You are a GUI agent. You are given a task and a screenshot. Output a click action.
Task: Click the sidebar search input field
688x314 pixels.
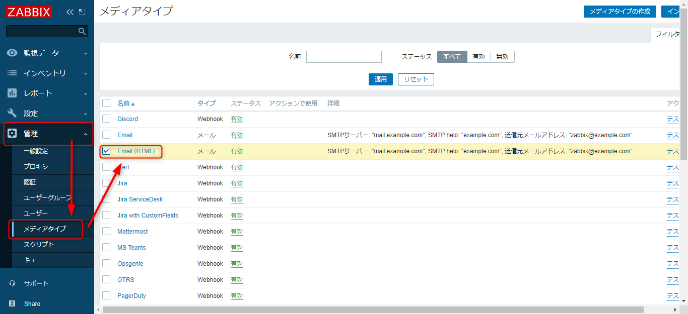pyautogui.click(x=47, y=31)
